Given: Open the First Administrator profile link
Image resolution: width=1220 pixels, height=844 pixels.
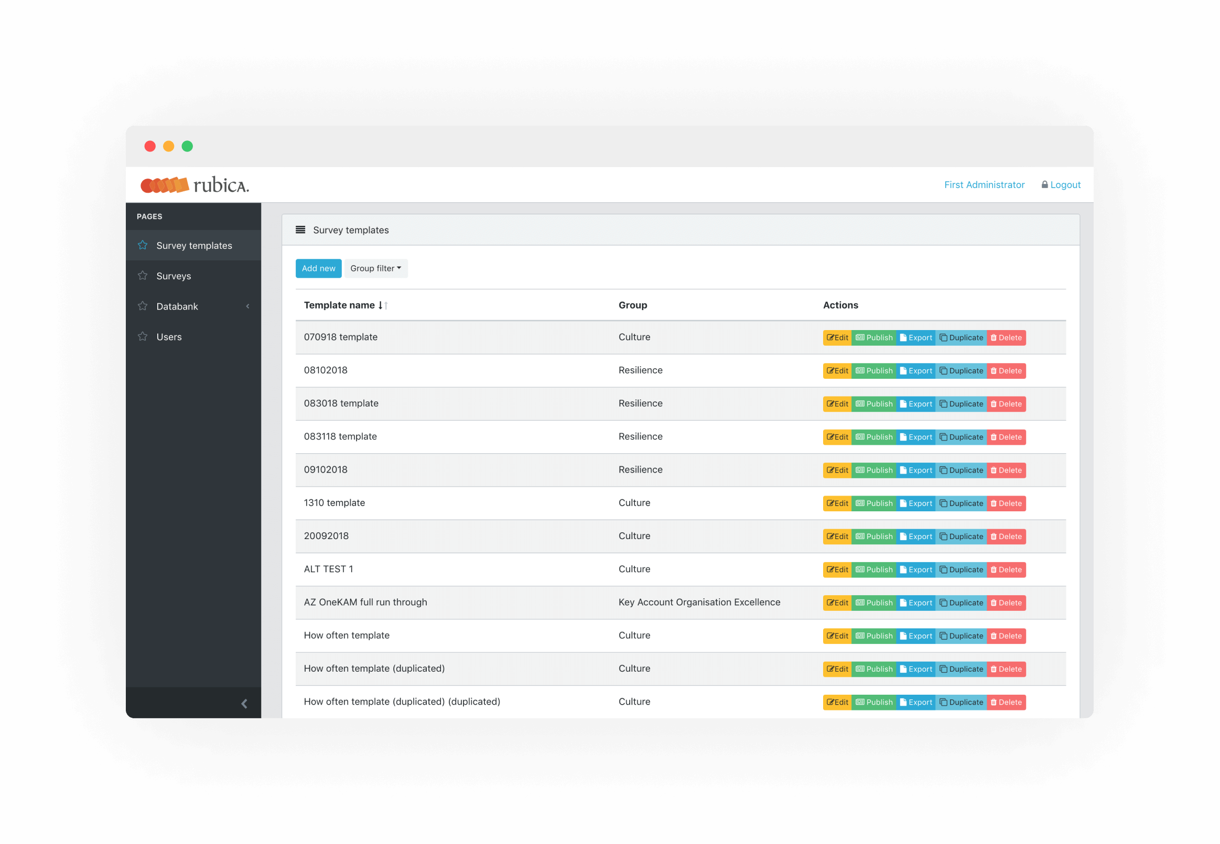Looking at the screenshot, I should [x=984, y=184].
